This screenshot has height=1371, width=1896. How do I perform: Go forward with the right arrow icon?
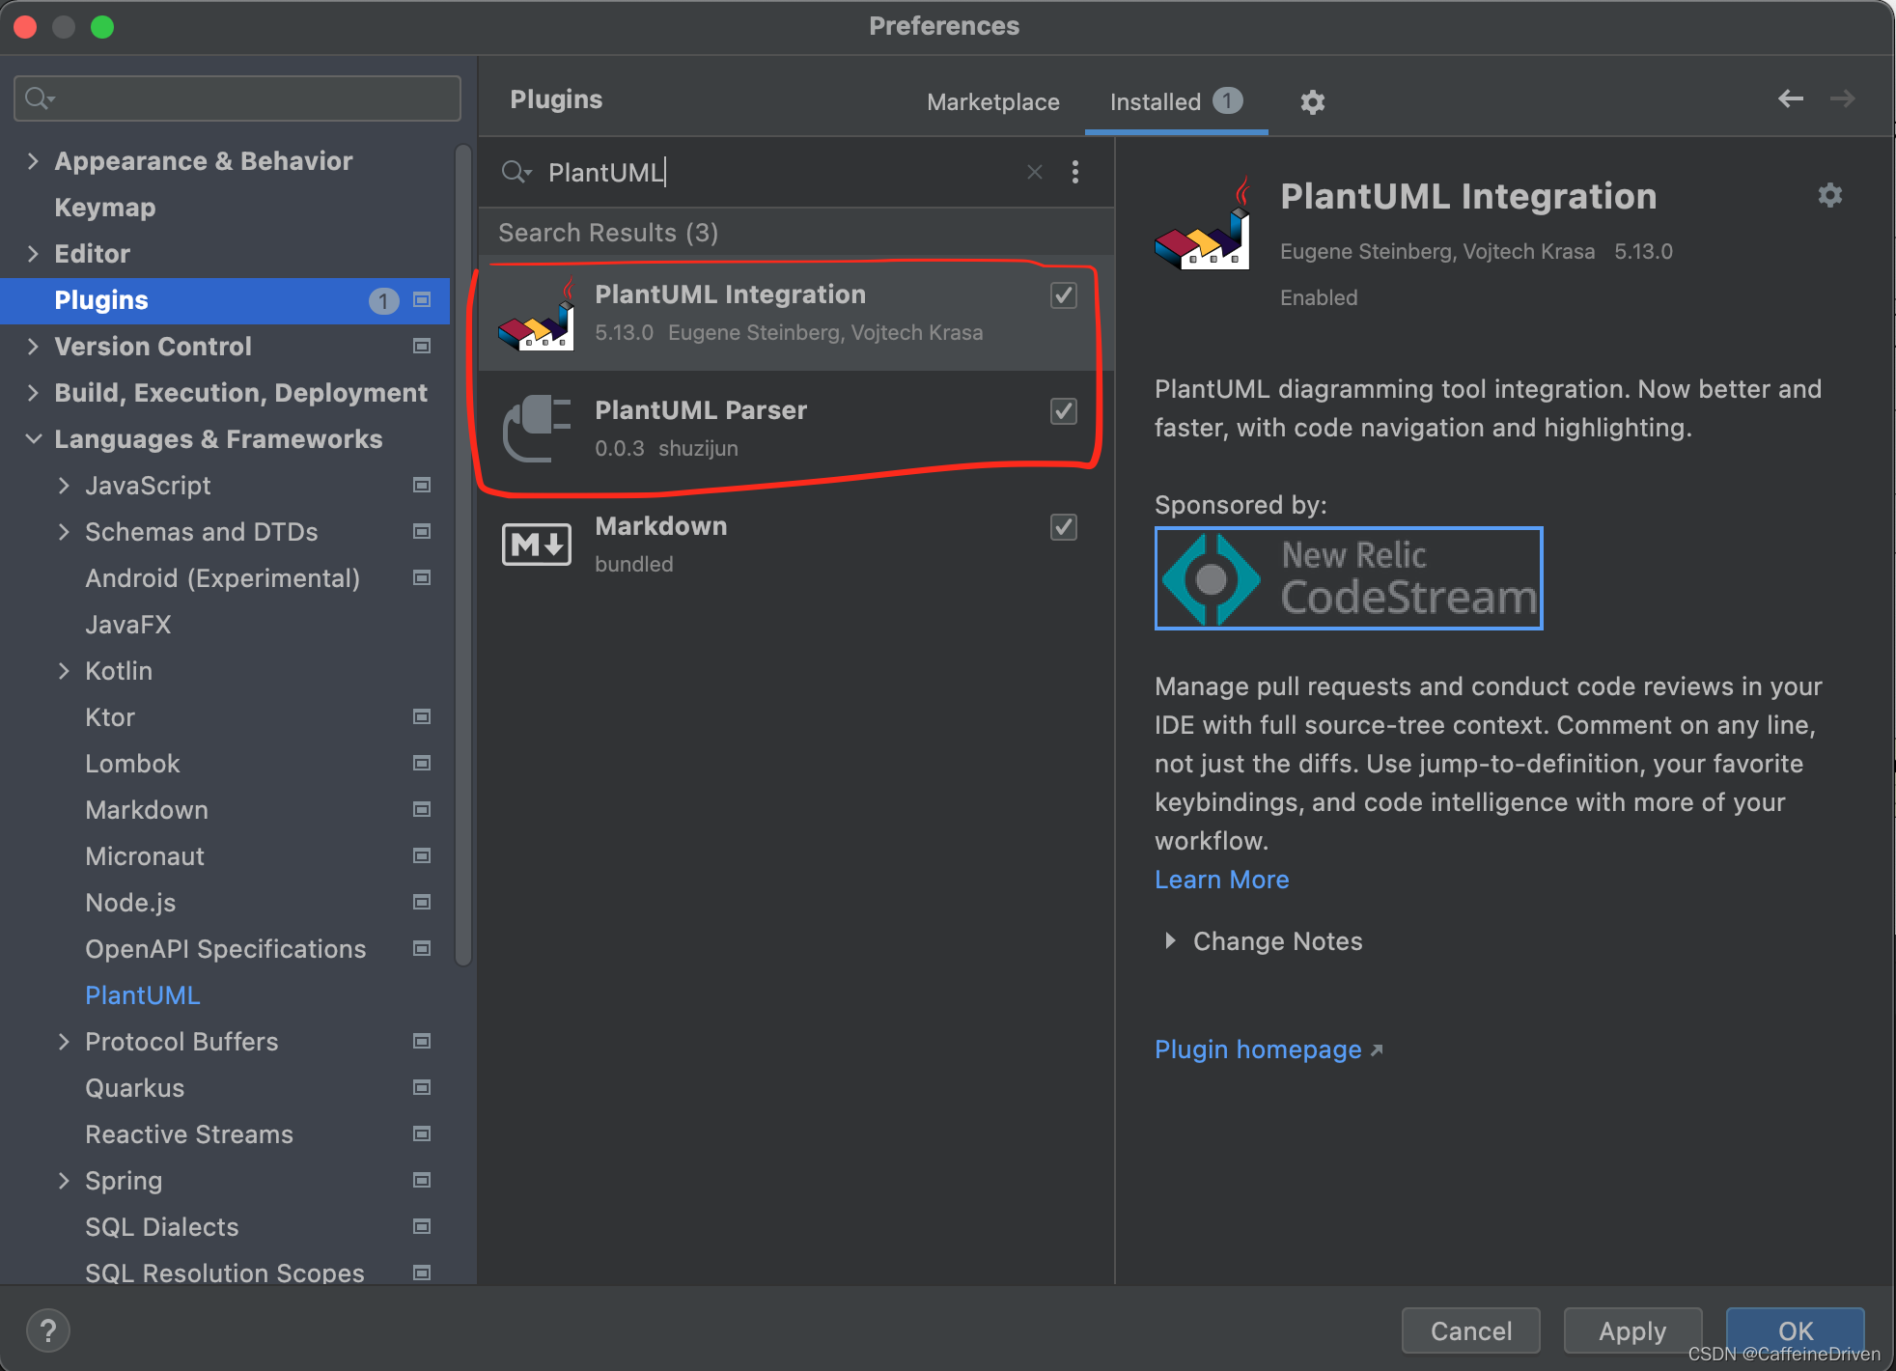point(1842,98)
